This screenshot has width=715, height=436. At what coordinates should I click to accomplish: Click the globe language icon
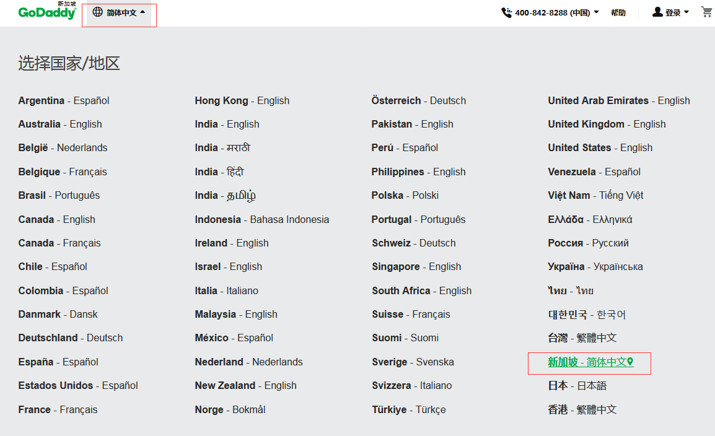(x=97, y=12)
